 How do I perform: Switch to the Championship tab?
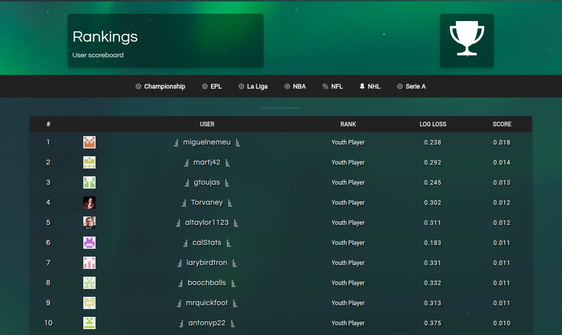point(164,86)
